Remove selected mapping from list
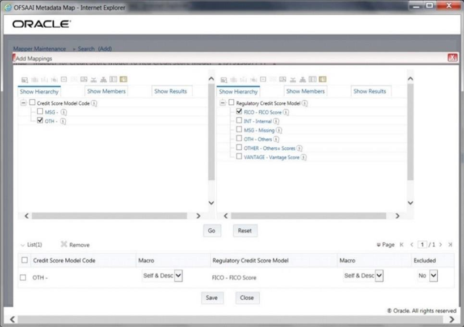The image size is (464, 327). point(75,244)
